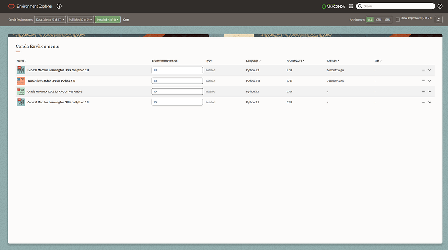The height and width of the screenshot is (250, 448).
Task: Sort by the Size column header
Action: (378, 60)
